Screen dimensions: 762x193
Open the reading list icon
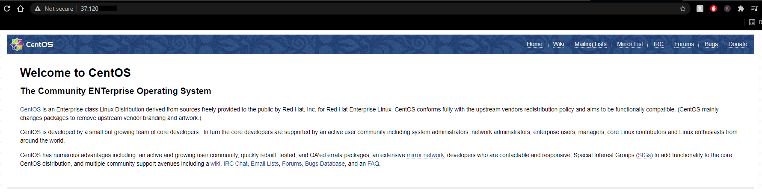pyautogui.click(x=752, y=22)
